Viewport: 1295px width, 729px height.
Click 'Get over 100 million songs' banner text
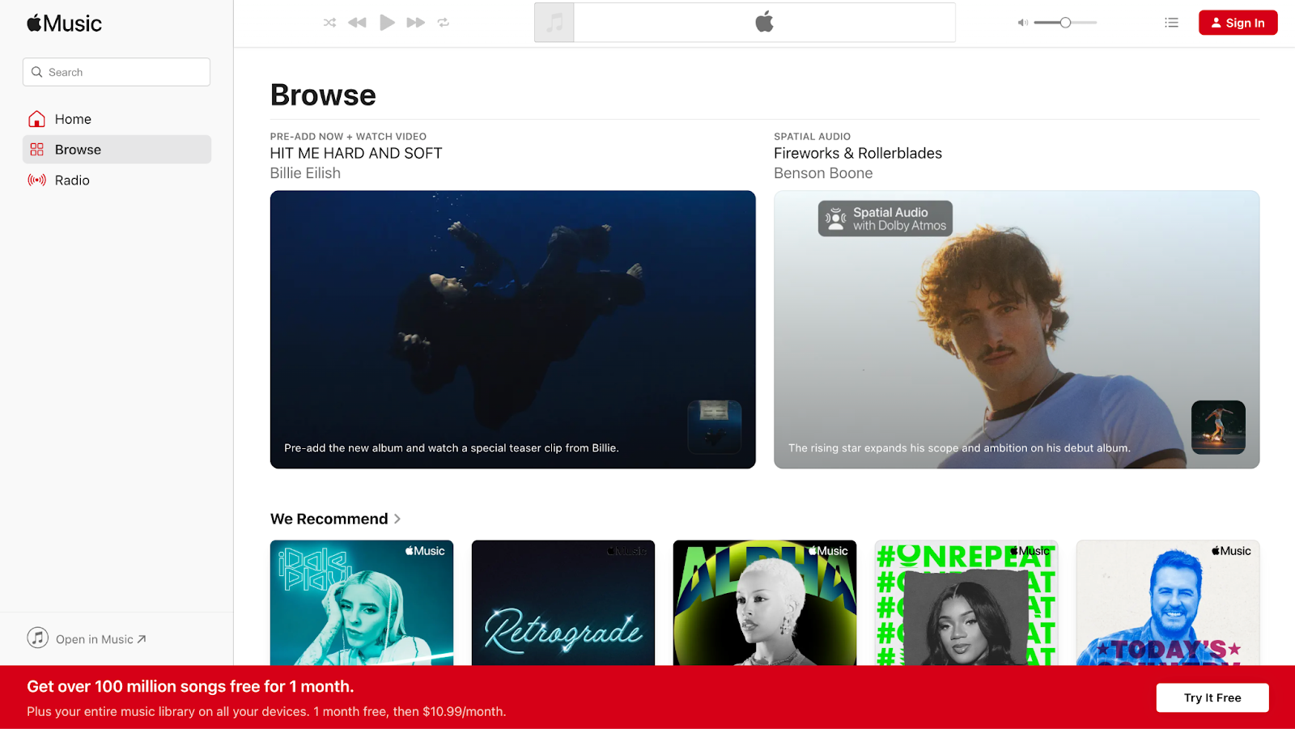190,686
